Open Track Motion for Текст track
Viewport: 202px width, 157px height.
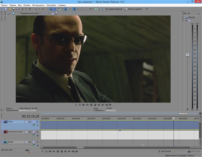pos(26,122)
